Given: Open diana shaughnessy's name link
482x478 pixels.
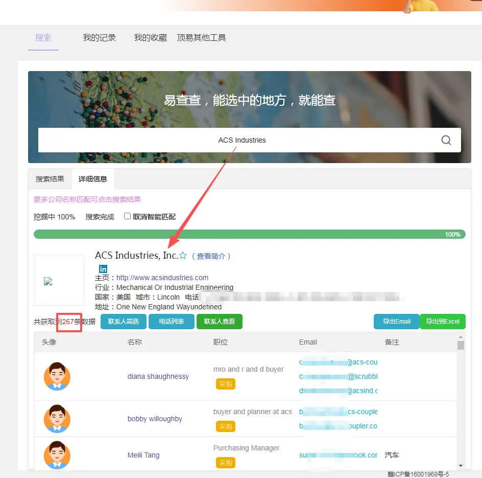Looking at the screenshot, I should (158, 376).
